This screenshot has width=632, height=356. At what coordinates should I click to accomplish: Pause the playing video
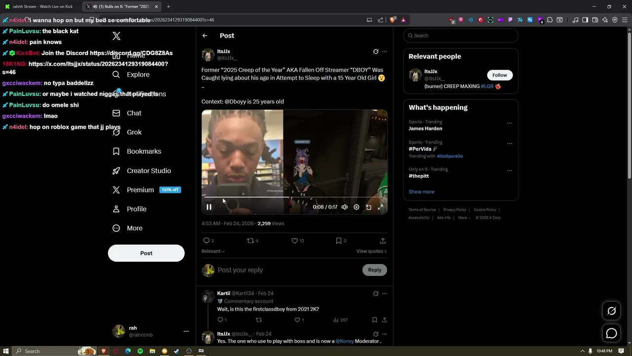click(209, 207)
